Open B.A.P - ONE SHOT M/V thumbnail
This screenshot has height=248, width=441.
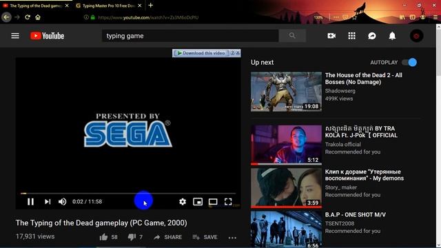click(286, 229)
